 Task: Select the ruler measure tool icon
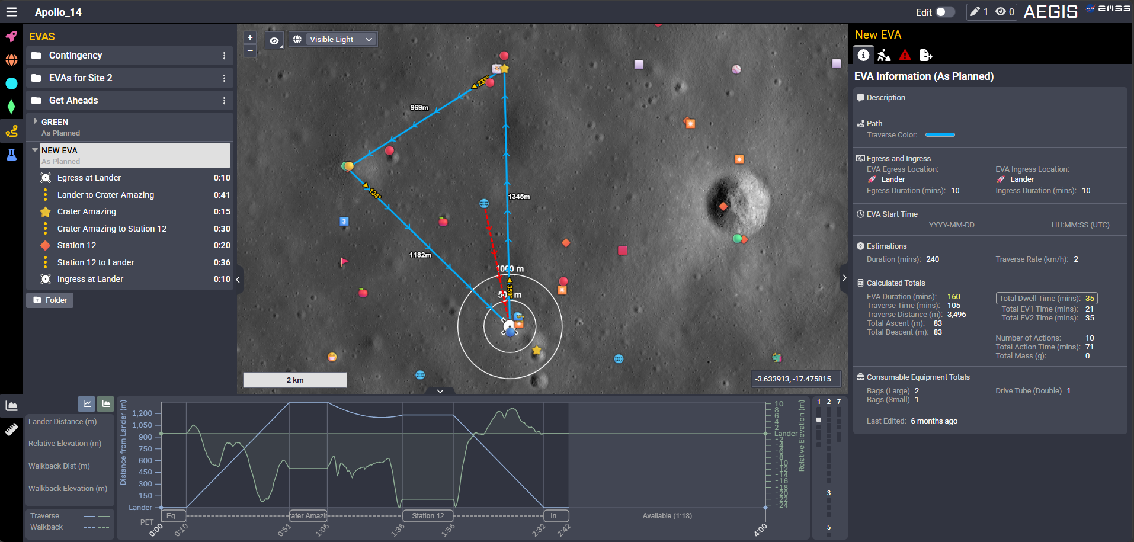(x=11, y=429)
